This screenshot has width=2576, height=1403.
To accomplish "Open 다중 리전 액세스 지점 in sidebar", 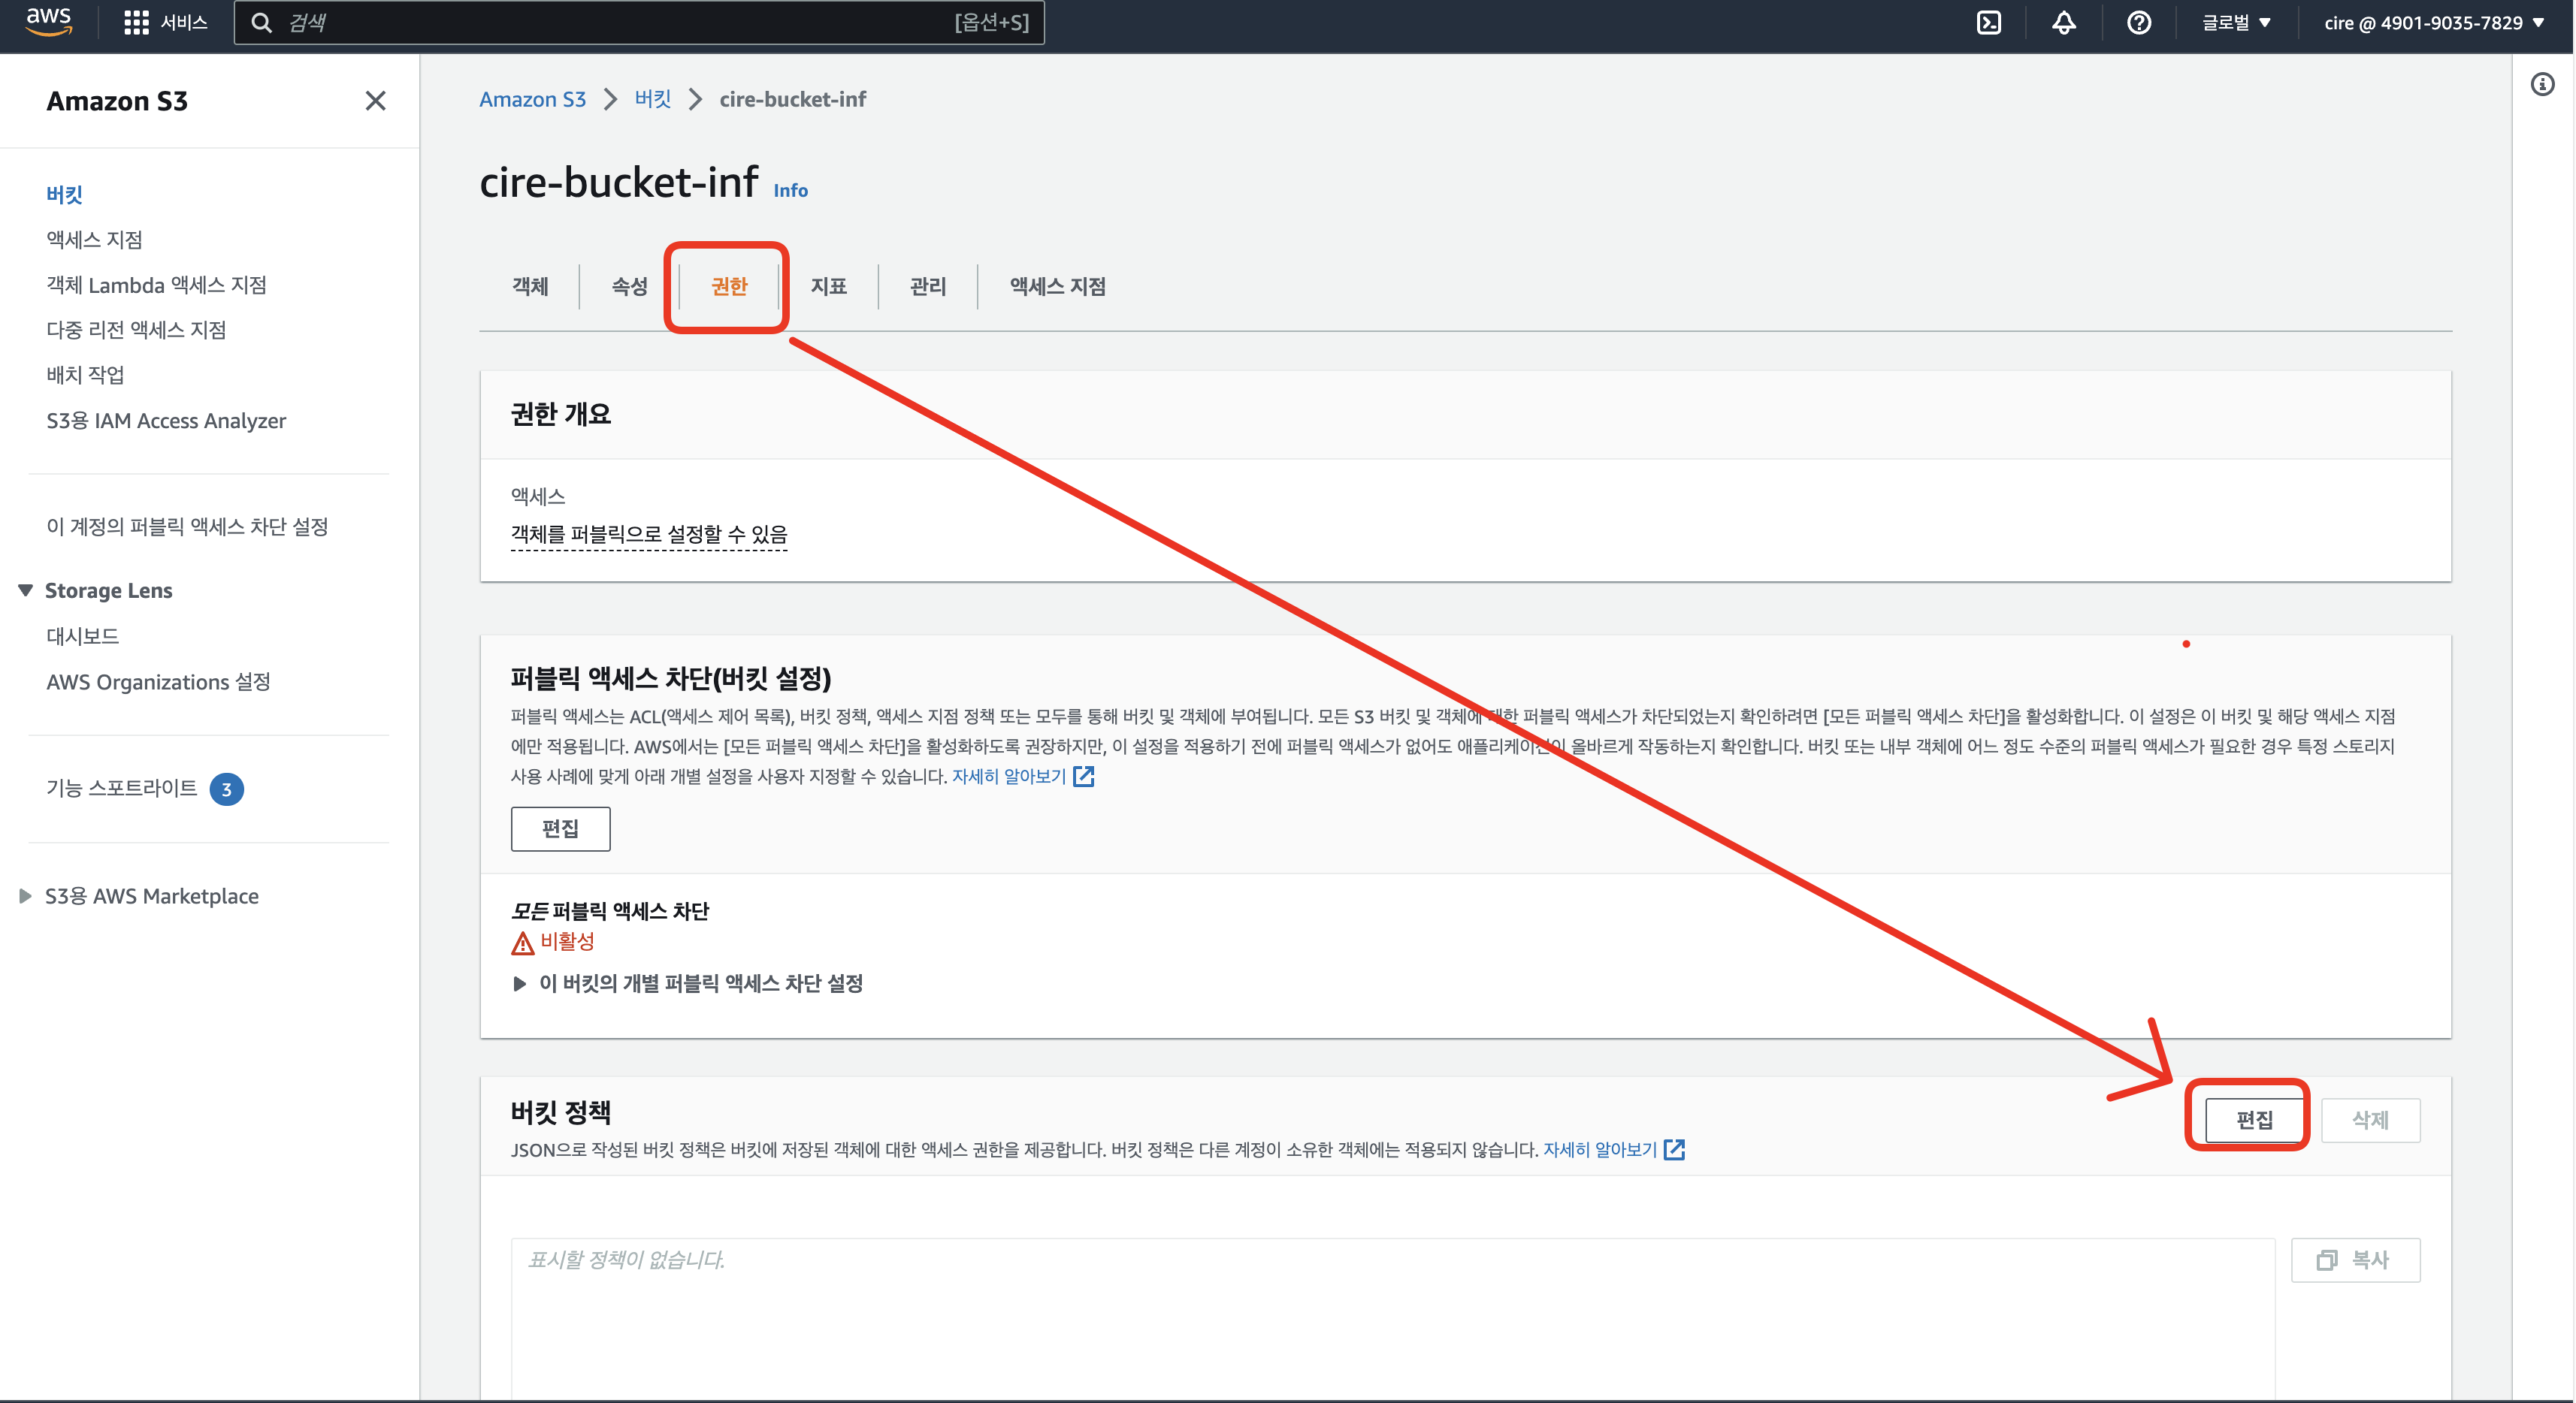I will 136,330.
